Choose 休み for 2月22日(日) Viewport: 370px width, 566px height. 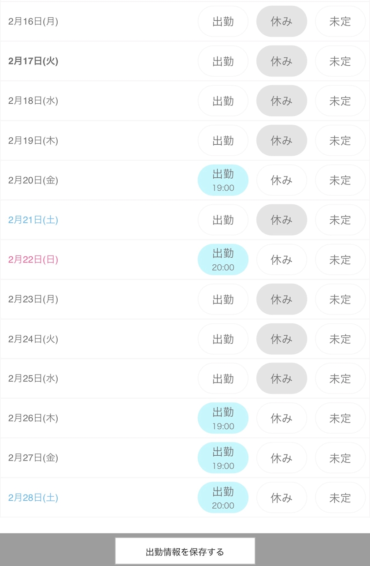281,259
